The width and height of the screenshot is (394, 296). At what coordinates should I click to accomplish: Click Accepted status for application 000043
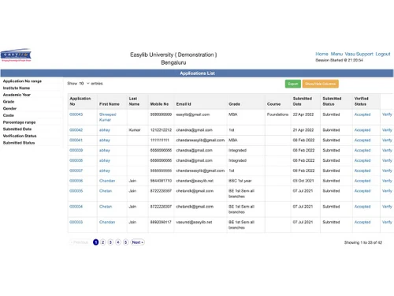pos(362,114)
